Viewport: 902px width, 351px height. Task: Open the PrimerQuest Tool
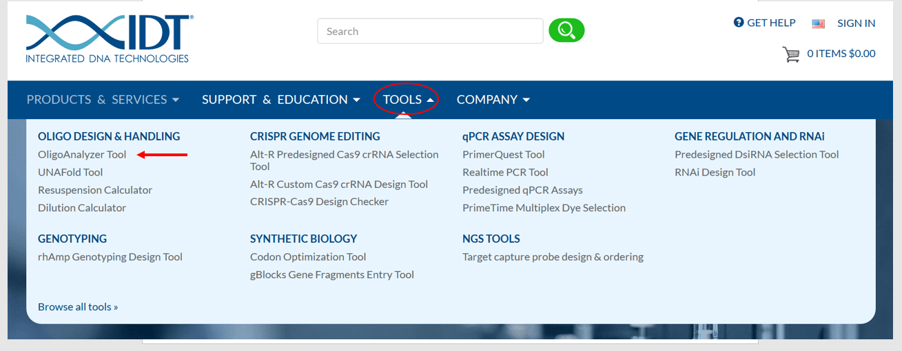pos(504,154)
